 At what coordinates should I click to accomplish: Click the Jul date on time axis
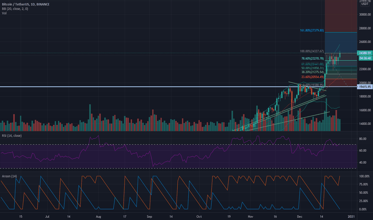pos(47,217)
